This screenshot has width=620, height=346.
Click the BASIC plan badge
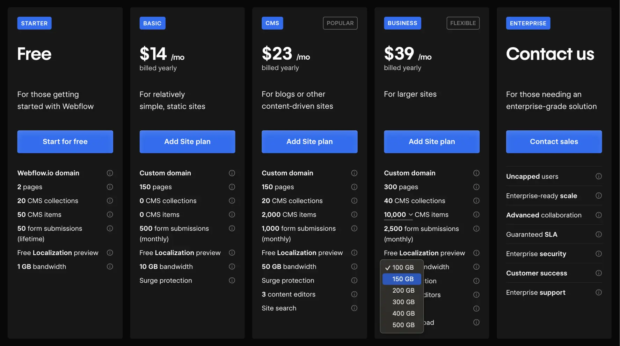click(x=152, y=23)
